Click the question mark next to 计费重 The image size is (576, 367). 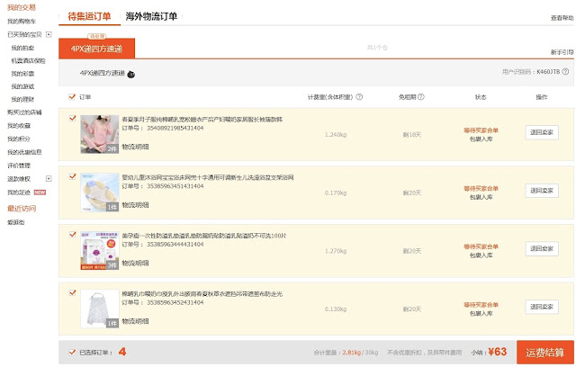coord(359,97)
